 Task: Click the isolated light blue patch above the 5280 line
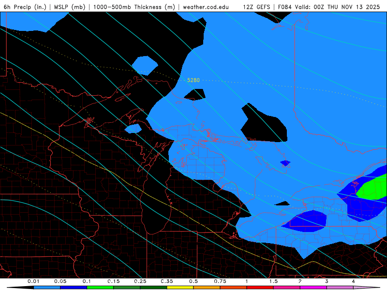pyautogui.click(x=145, y=65)
